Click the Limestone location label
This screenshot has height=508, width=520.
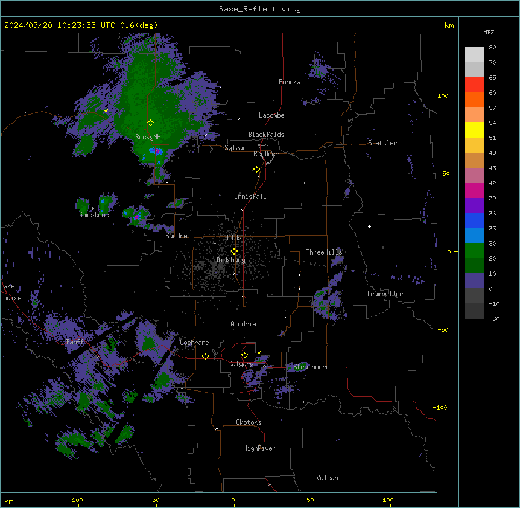[x=92, y=215]
